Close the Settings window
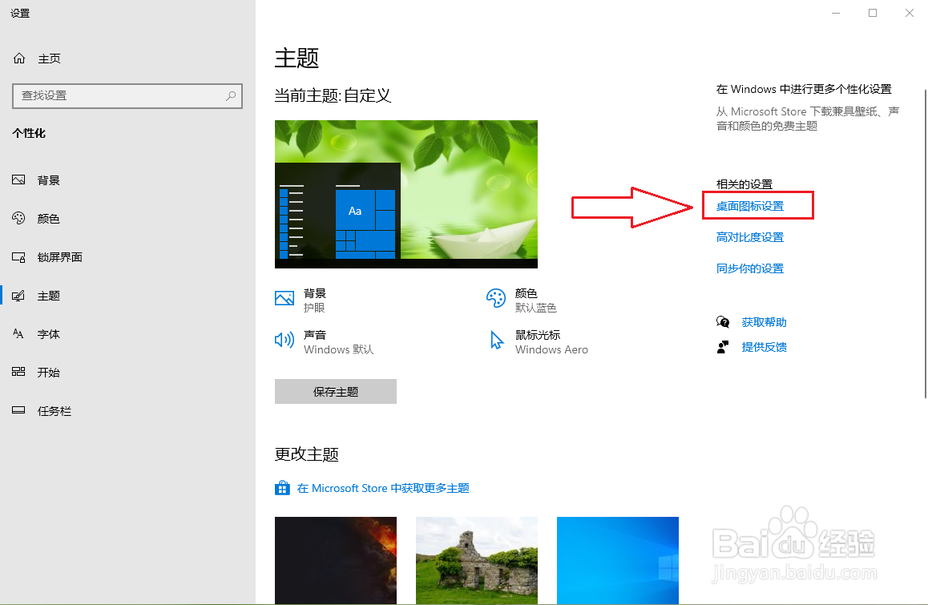 910,13
